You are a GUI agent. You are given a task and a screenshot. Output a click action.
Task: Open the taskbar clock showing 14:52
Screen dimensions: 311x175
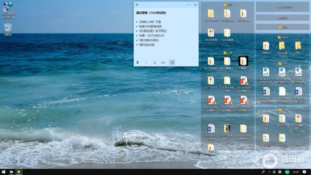coord(296,172)
